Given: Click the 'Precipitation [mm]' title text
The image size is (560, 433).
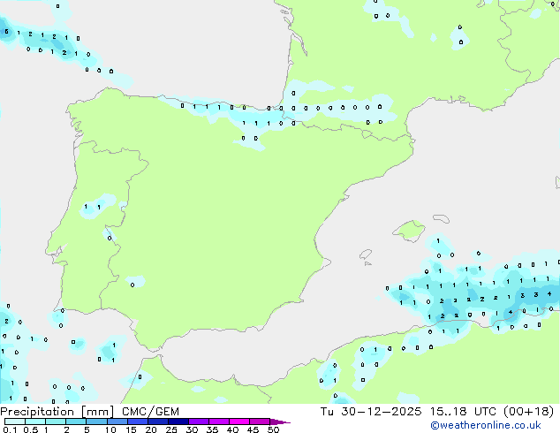Looking at the screenshot, I should (57, 412).
